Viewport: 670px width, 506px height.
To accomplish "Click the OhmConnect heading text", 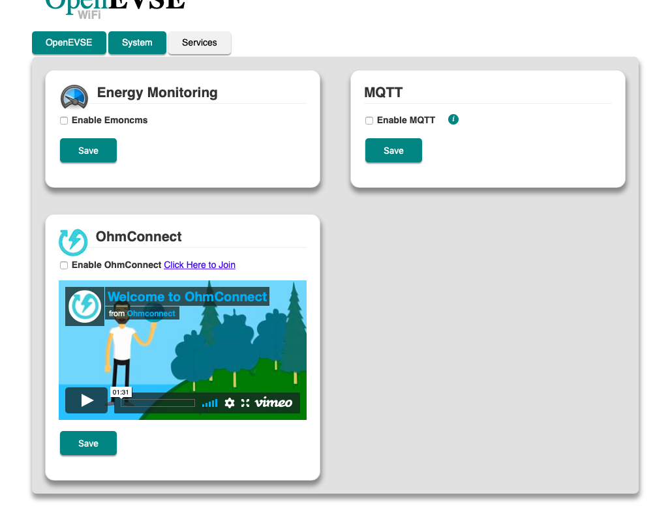I will (139, 237).
